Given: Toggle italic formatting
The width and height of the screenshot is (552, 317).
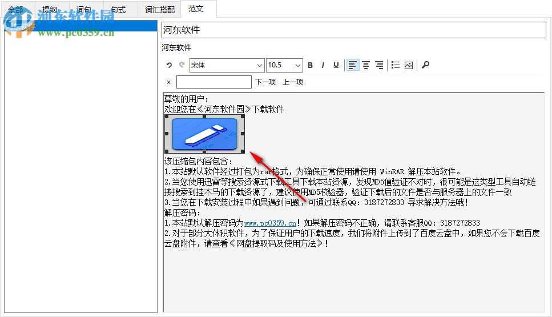Looking at the screenshot, I should pos(323,65).
